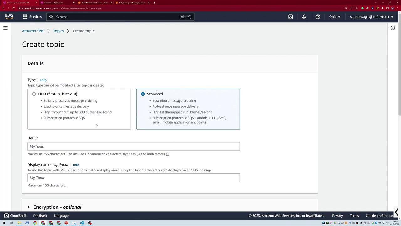This screenshot has height=226, width=401.
Task: Focus the AWS console Search box
Action: (x=120, y=17)
